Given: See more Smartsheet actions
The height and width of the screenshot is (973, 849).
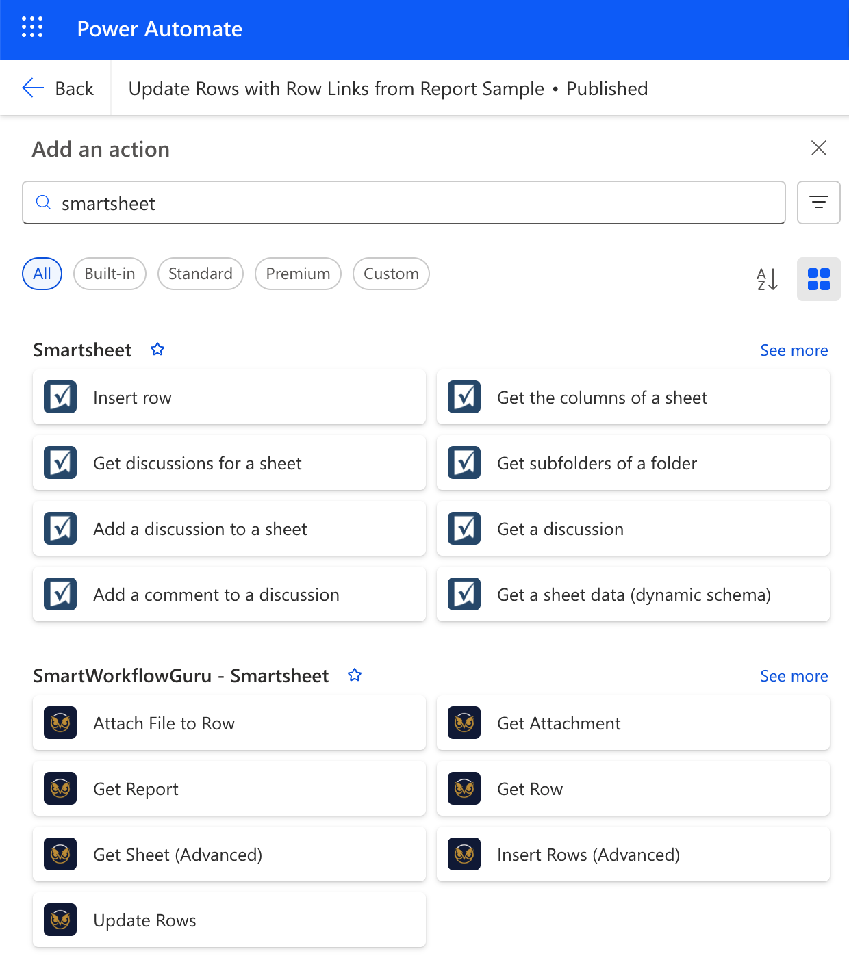Looking at the screenshot, I should tap(794, 350).
